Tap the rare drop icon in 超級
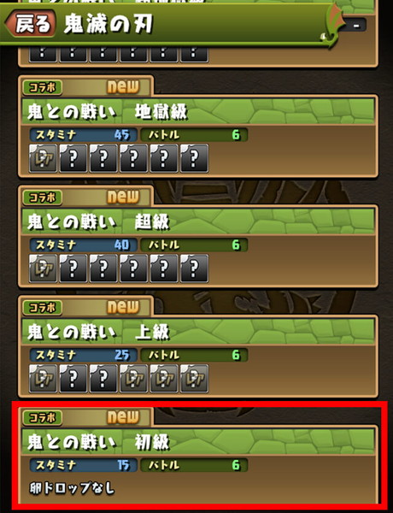Viewport: 393px width, 513px height. pyautogui.click(x=44, y=268)
